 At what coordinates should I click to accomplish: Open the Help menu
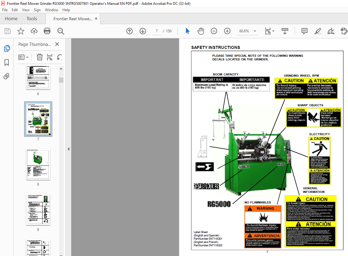click(66, 10)
